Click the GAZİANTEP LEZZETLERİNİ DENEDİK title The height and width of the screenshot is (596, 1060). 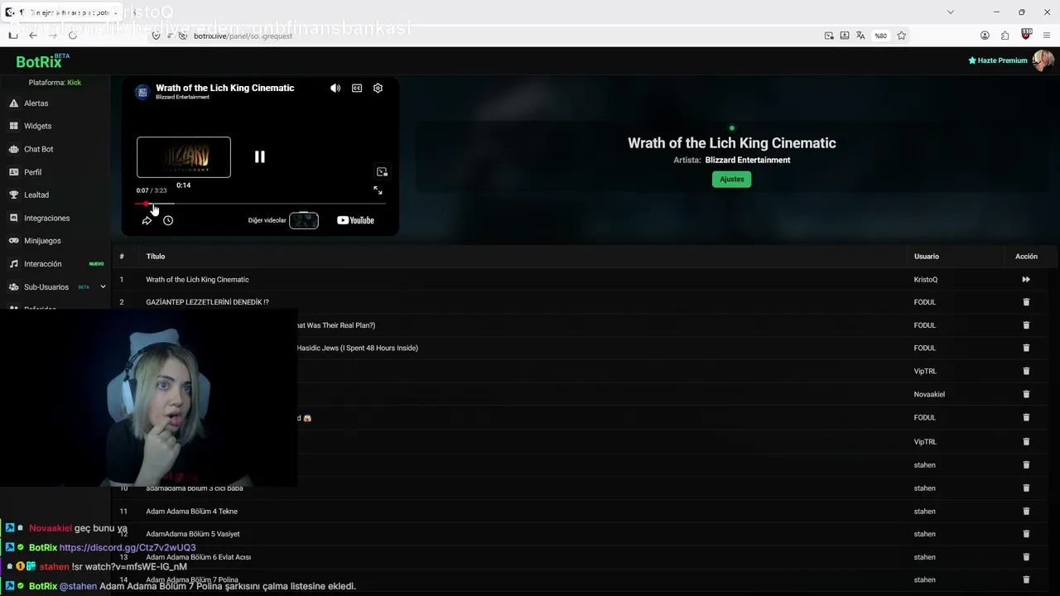[x=207, y=302]
